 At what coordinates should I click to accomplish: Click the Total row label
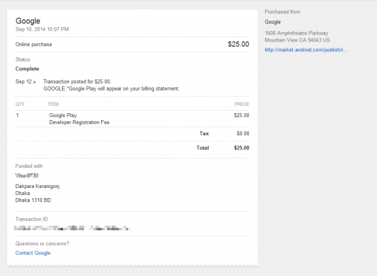[x=202, y=148]
